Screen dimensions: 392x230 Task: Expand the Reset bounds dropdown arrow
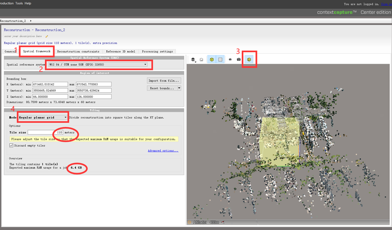(179, 88)
